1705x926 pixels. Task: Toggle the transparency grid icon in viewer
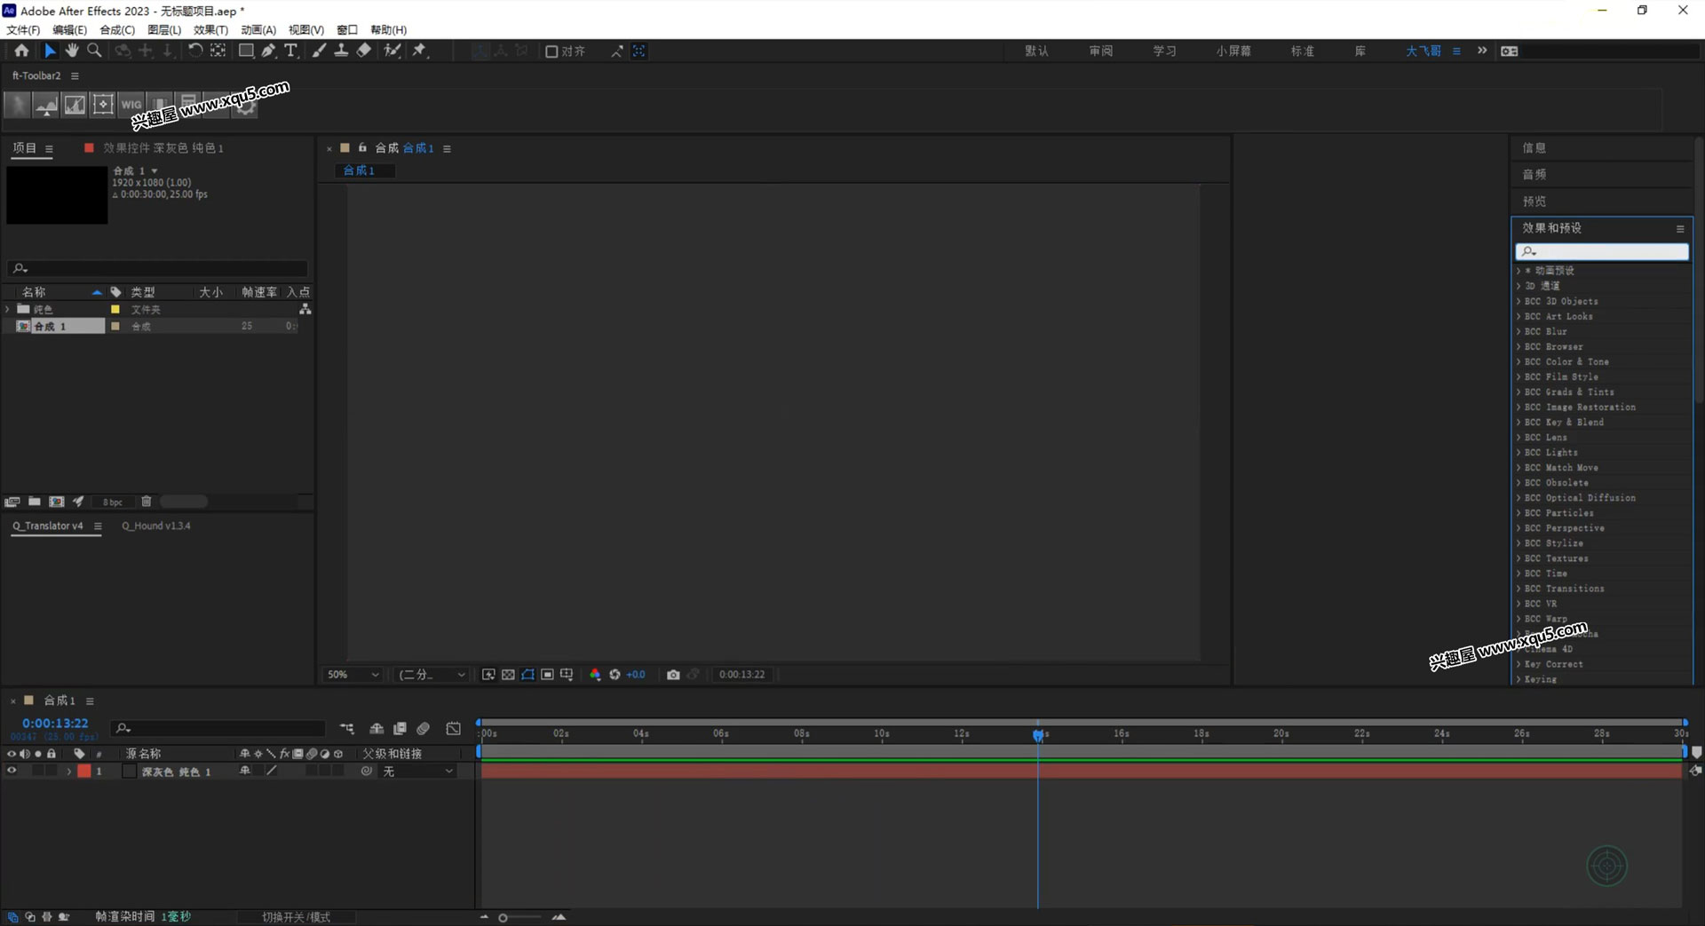508,675
